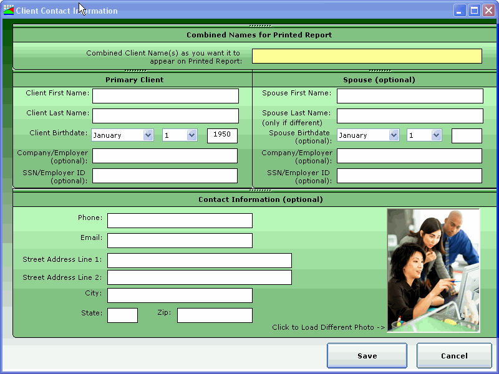Save the client contact information
Screen dimensions: 499x374
pos(367,355)
